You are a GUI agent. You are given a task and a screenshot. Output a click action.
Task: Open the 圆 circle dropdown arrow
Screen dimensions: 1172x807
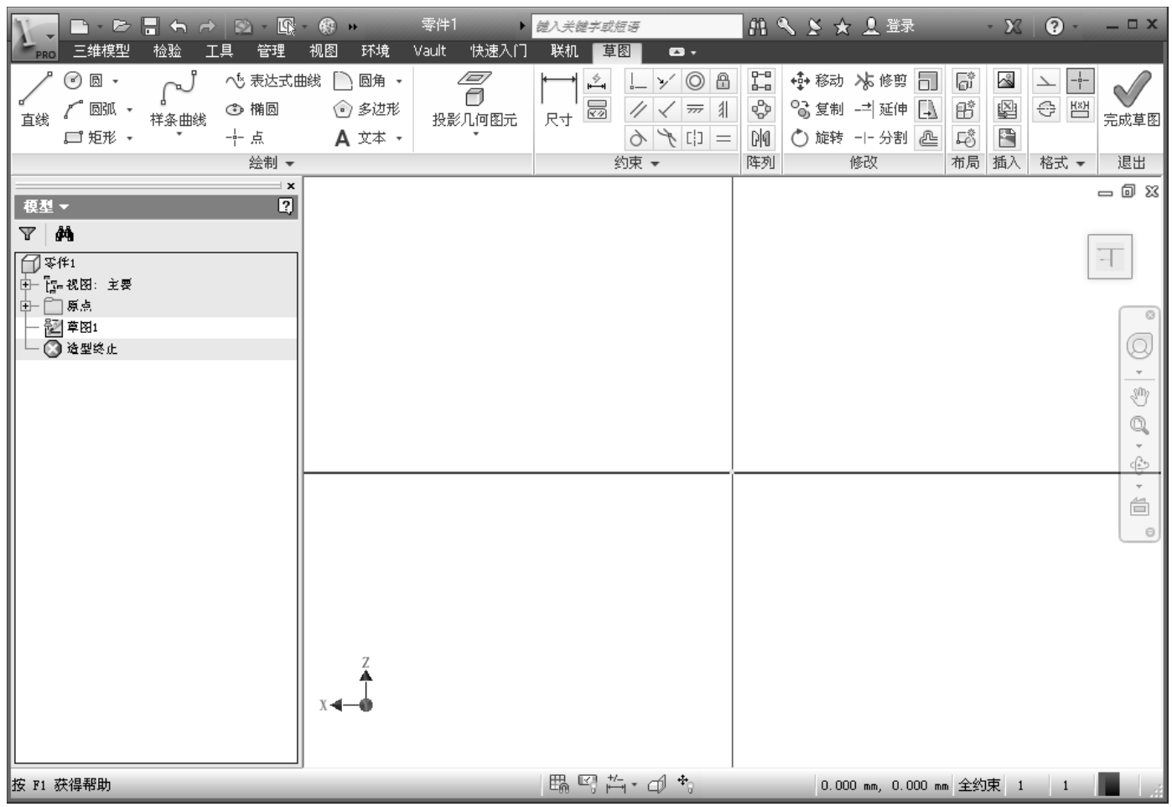116,81
